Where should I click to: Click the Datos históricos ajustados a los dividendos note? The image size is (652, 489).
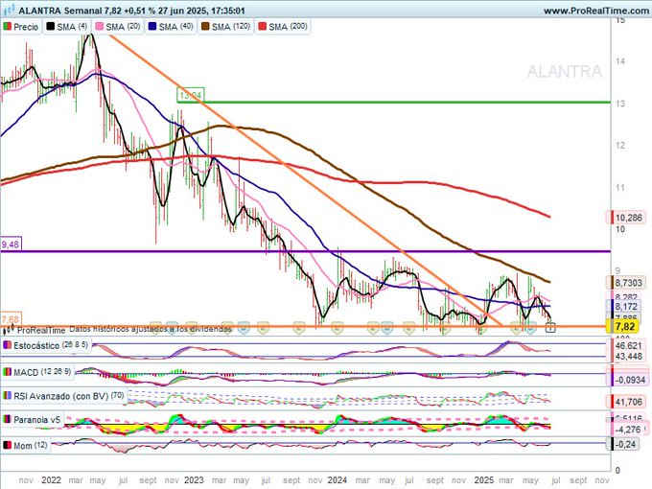tap(151, 329)
